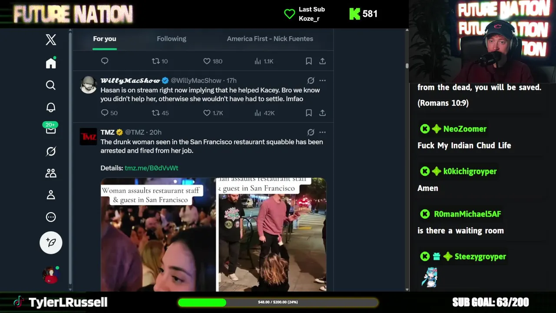
Task: Open WillyMacShow display name link
Action: [130, 80]
